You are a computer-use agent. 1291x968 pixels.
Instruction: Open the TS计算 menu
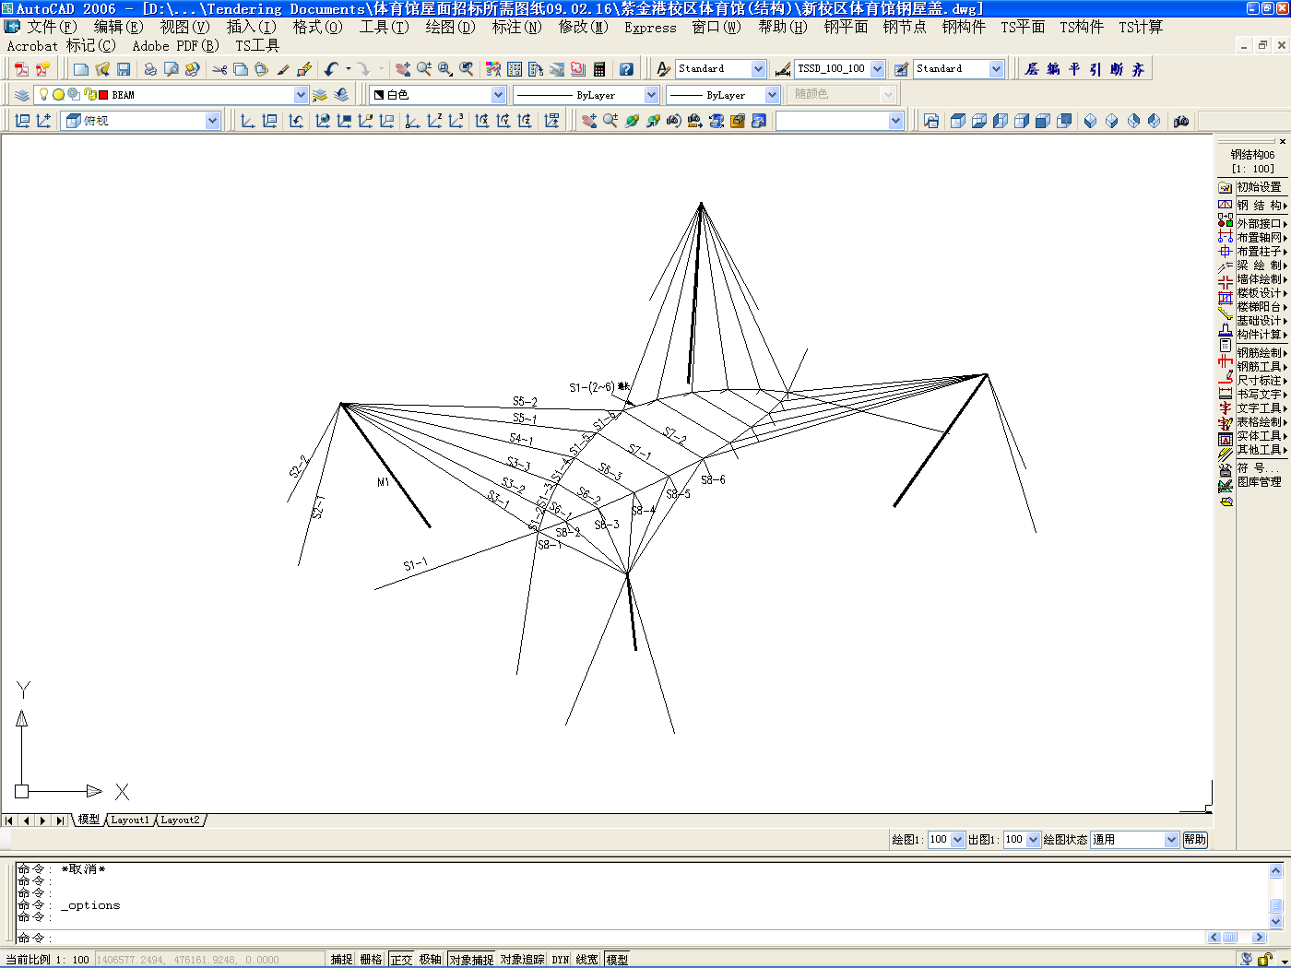1141,27
